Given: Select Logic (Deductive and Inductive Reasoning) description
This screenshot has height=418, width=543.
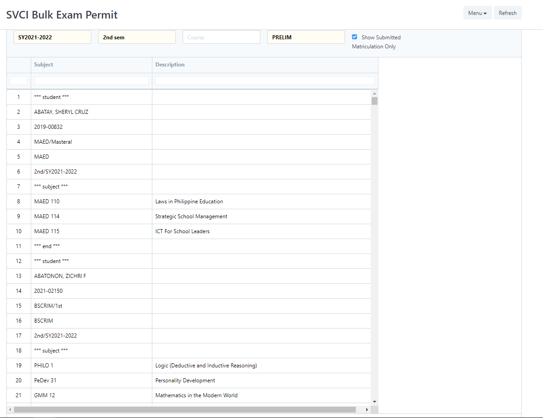Looking at the screenshot, I should (x=262, y=366).
